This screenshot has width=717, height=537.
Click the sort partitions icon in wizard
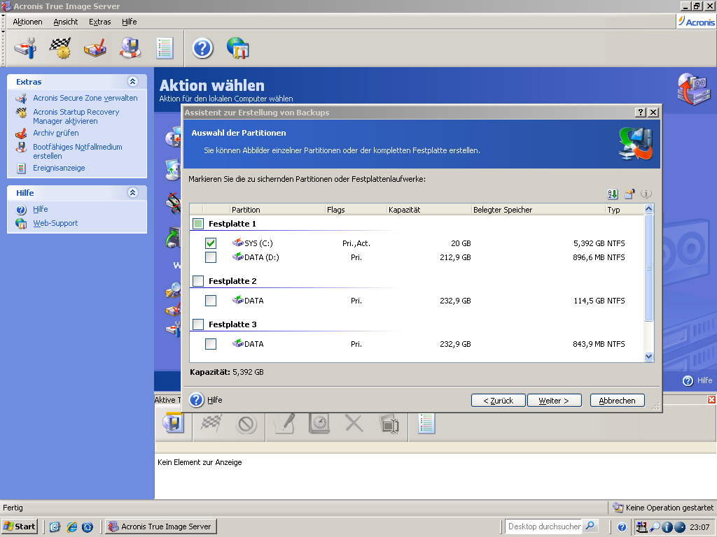coord(613,194)
